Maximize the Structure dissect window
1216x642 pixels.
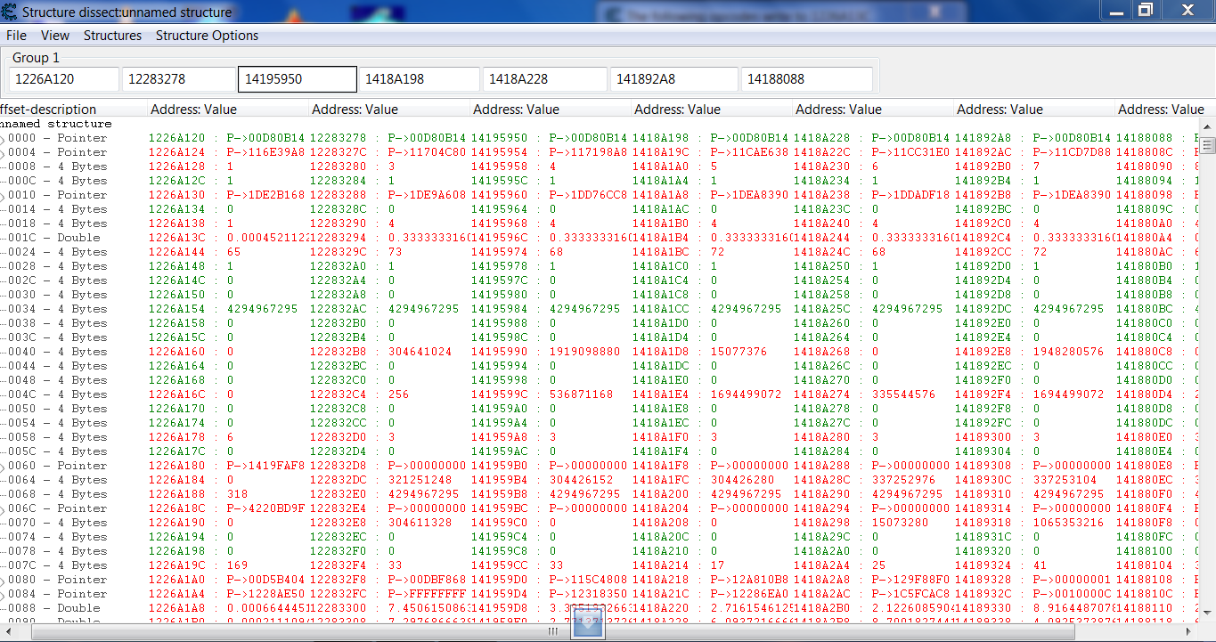point(1146,10)
